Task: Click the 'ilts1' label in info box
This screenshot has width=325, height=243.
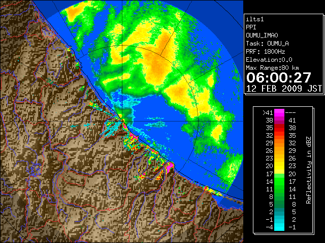Action: [255, 19]
